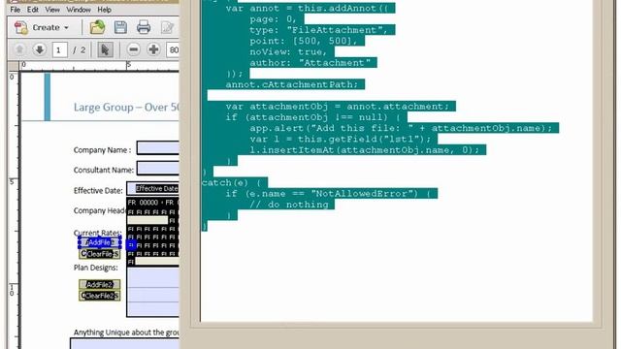Screen dimensions: 621x349
Task: Click the Create PDF icon
Action: click(21, 28)
